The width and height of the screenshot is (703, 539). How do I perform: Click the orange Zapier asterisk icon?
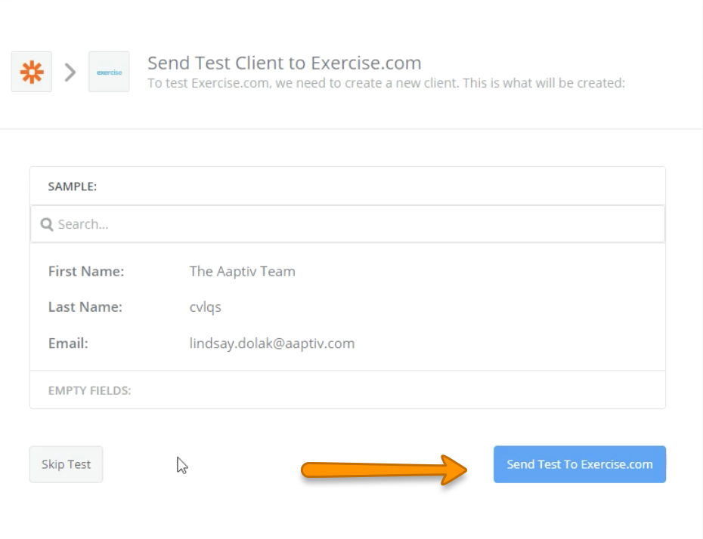point(32,72)
